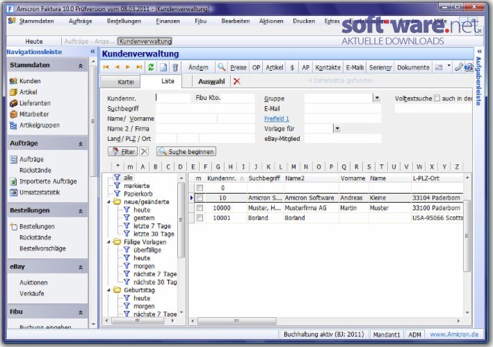Click into the Kundennr. input field
Image resolution: width=493 pixels, height=347 pixels.
click(x=173, y=99)
